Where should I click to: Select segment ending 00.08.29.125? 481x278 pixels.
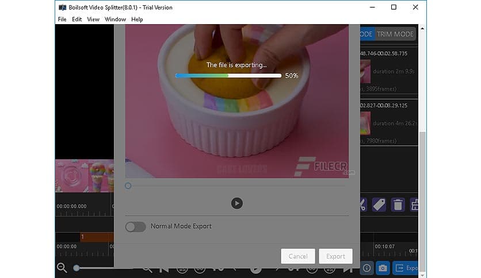(x=389, y=122)
